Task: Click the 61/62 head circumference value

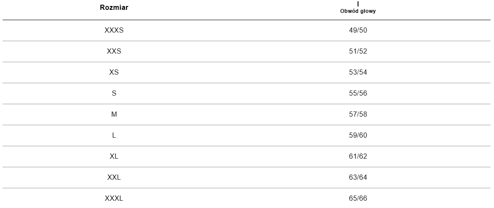Action: [x=358, y=157]
